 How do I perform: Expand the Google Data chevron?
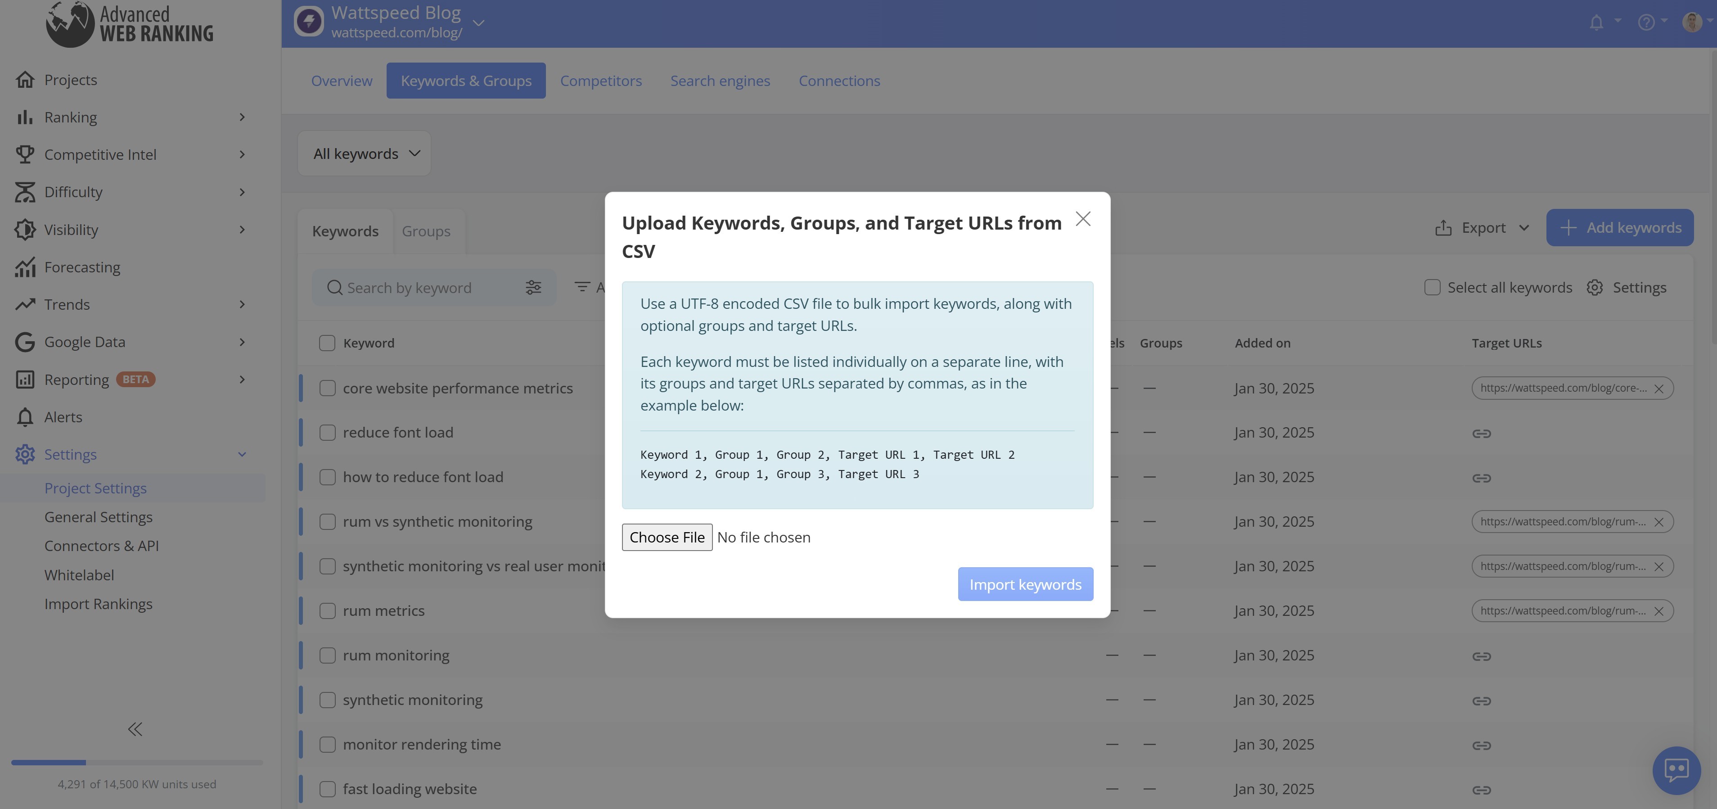point(242,342)
